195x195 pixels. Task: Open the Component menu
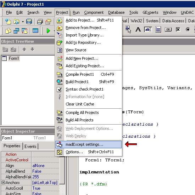94,12
